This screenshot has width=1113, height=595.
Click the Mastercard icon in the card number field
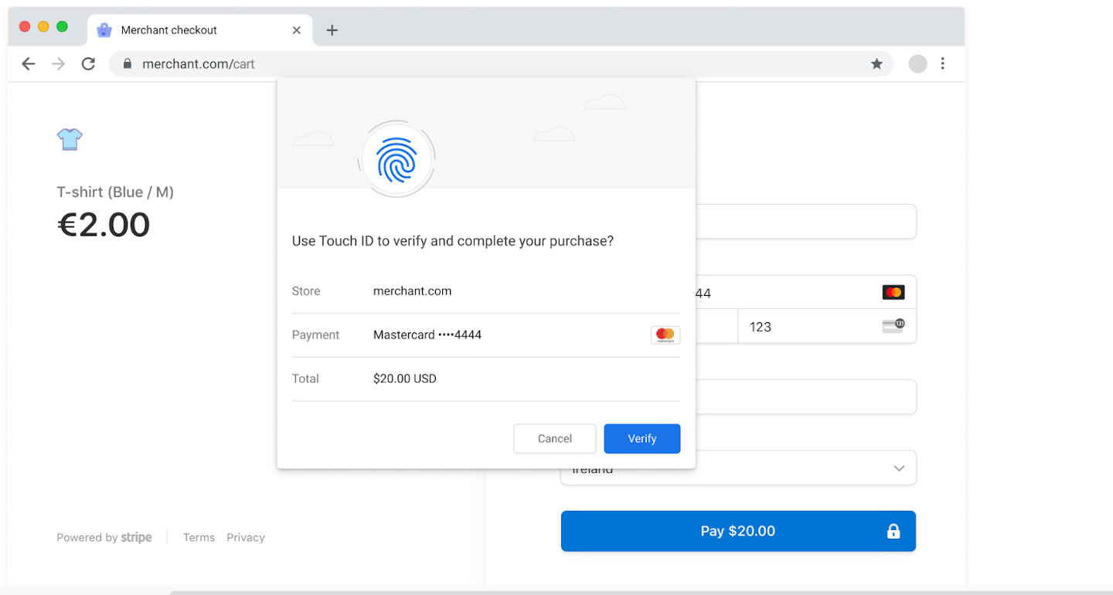coord(893,291)
